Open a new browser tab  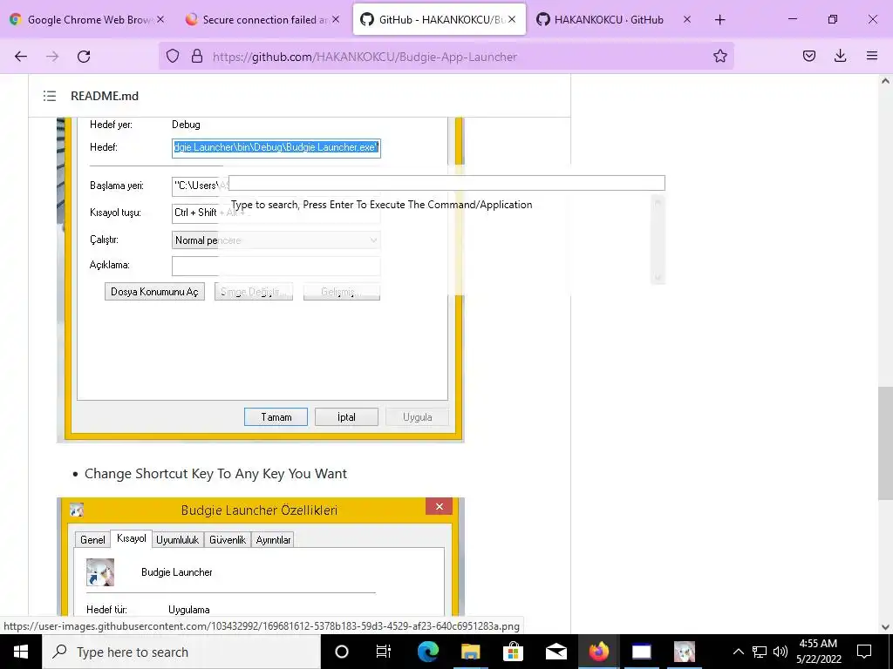[719, 19]
